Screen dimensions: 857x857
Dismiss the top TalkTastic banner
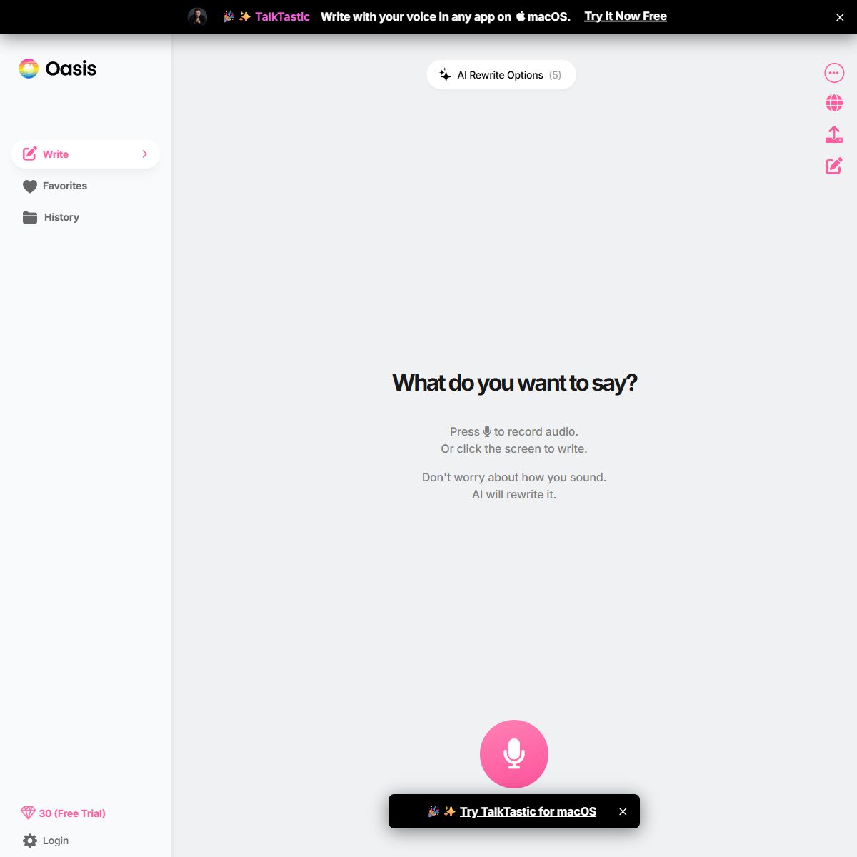coord(840,17)
